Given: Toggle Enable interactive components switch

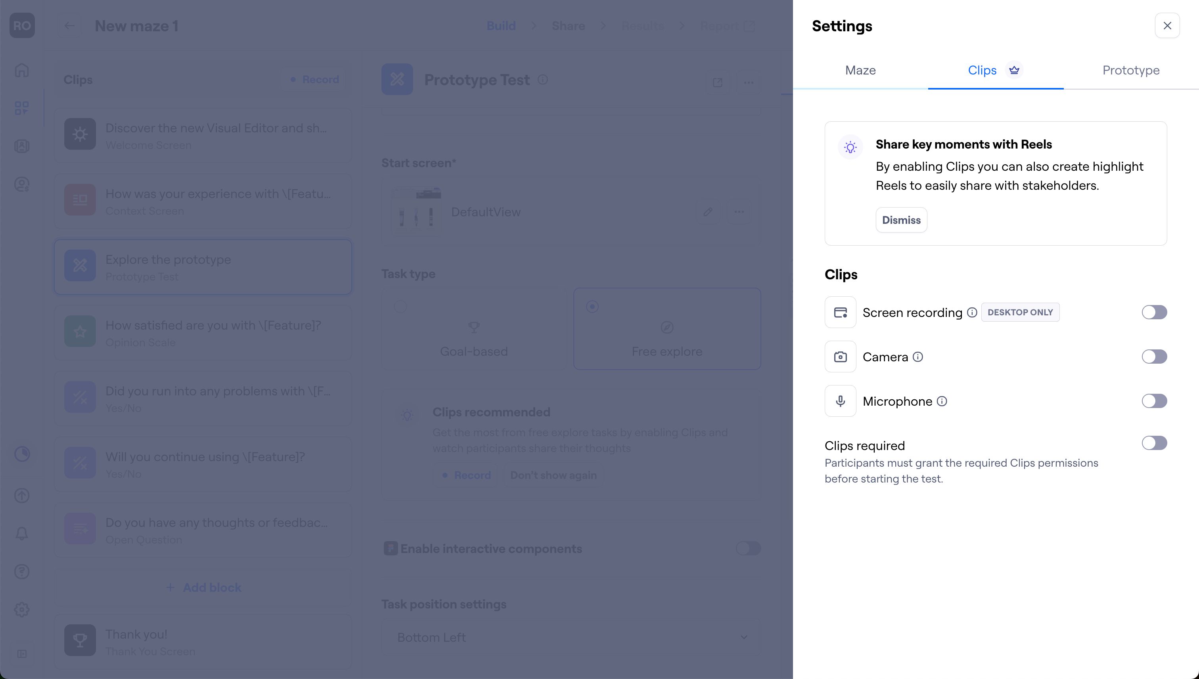Looking at the screenshot, I should tap(748, 548).
